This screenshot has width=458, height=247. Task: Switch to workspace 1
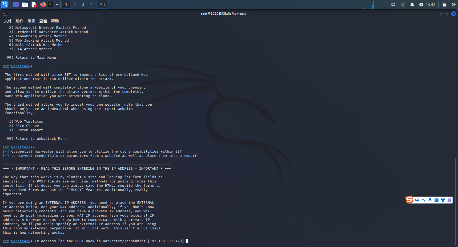66,5
